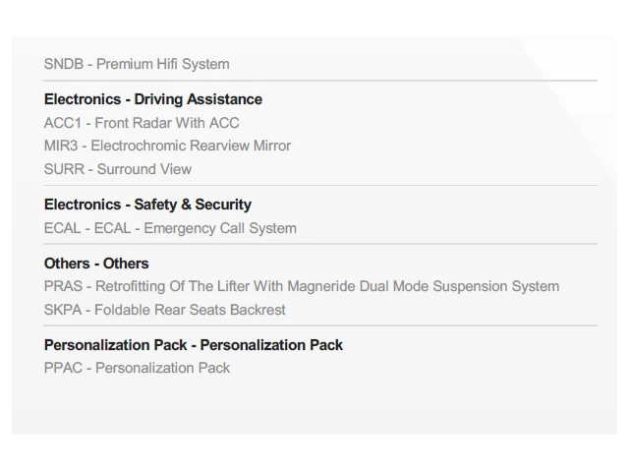Select Foldable Rear Seats Backrest description
629x472 pixels.
(191, 310)
